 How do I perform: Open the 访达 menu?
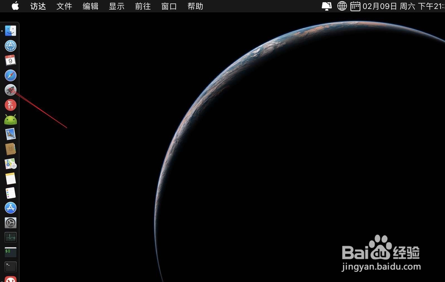click(38, 6)
